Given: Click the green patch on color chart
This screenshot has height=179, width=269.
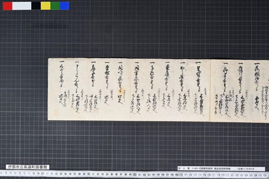Looking at the screenshot, I should tap(55, 6).
